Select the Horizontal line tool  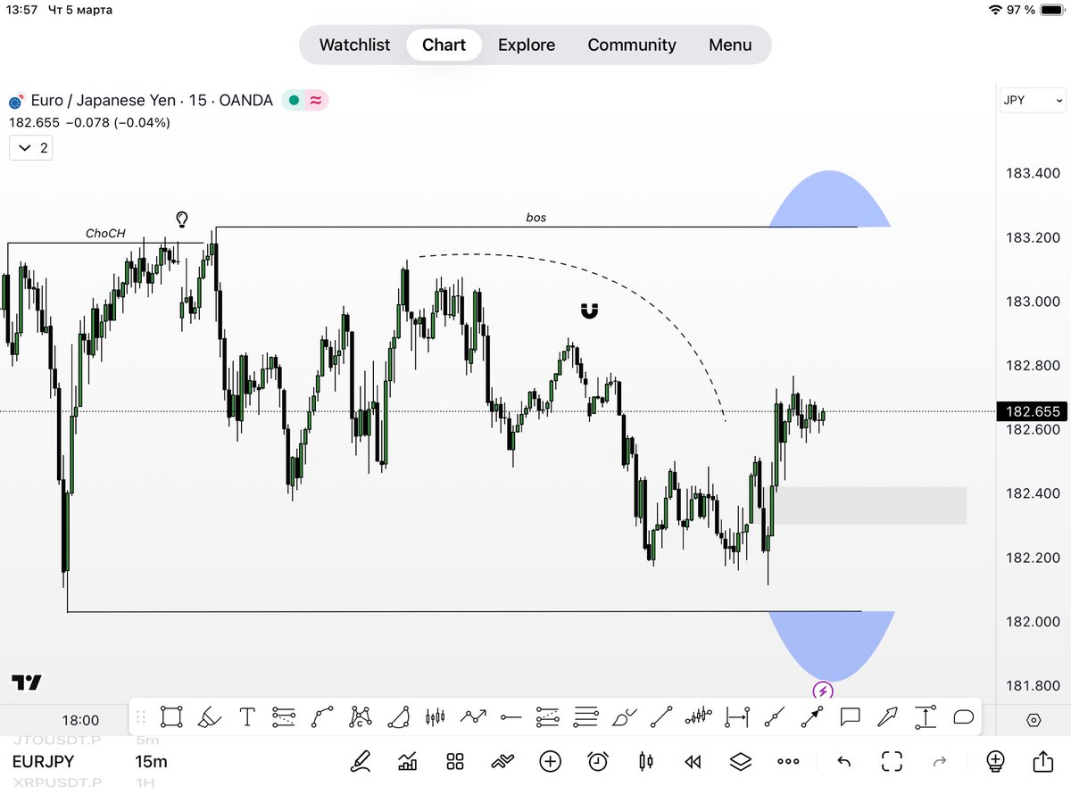click(x=511, y=716)
